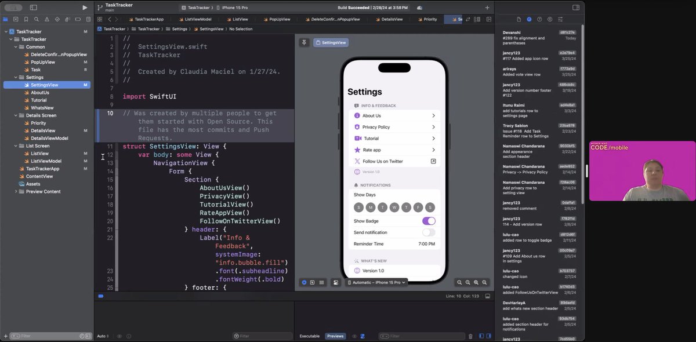
Task: Open the Auto variables view dropdown
Action: tap(103, 336)
